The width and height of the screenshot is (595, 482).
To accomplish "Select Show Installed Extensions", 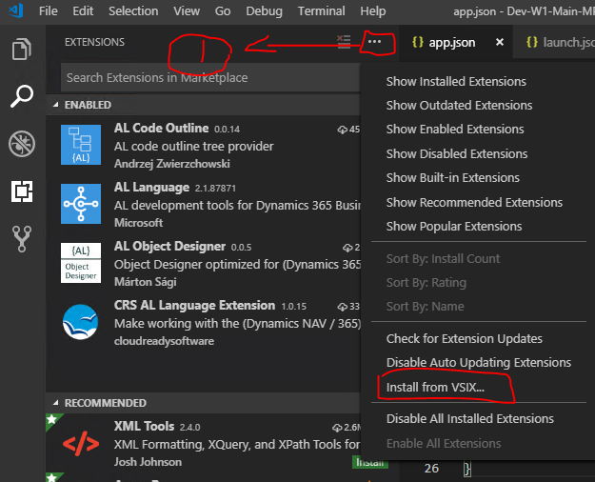I will [456, 82].
